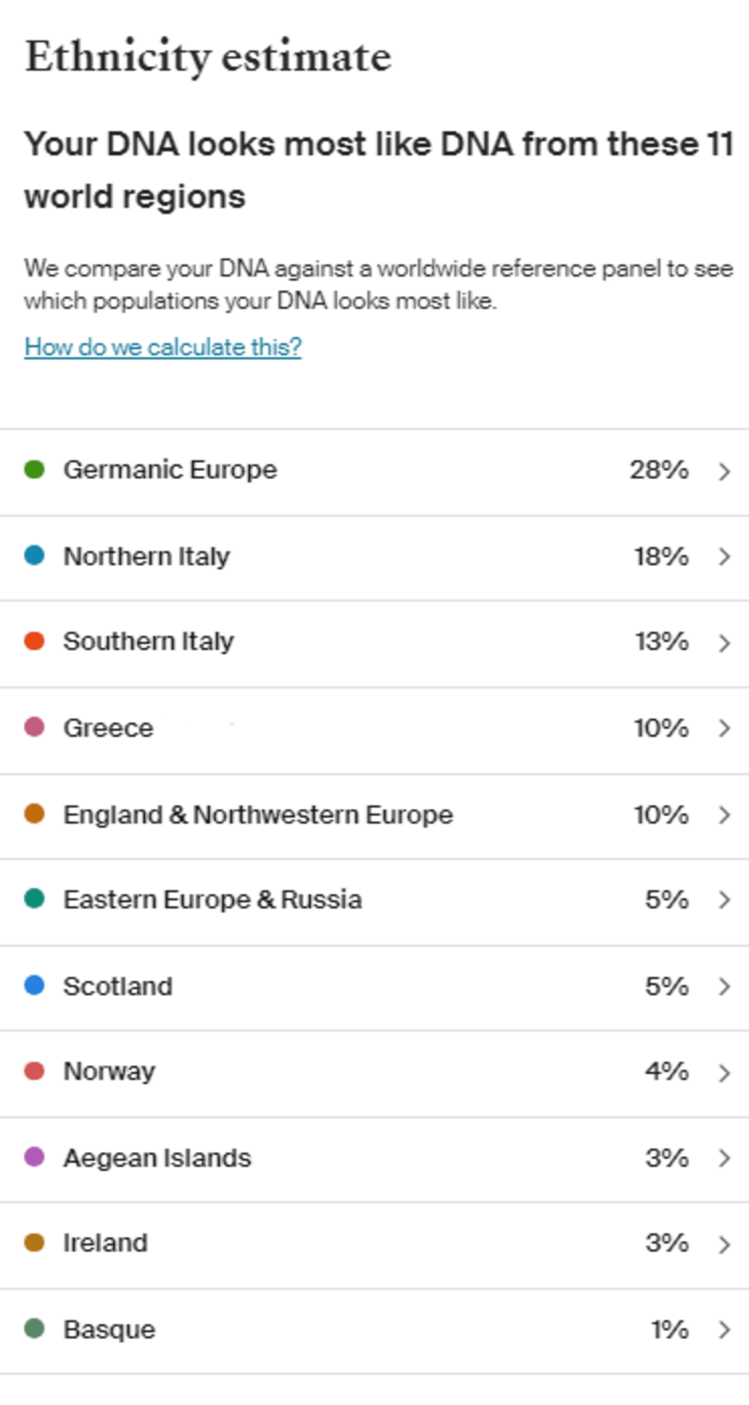The width and height of the screenshot is (749, 1405).
Task: Click the Norway 4% percentage value
Action: coord(667,1071)
